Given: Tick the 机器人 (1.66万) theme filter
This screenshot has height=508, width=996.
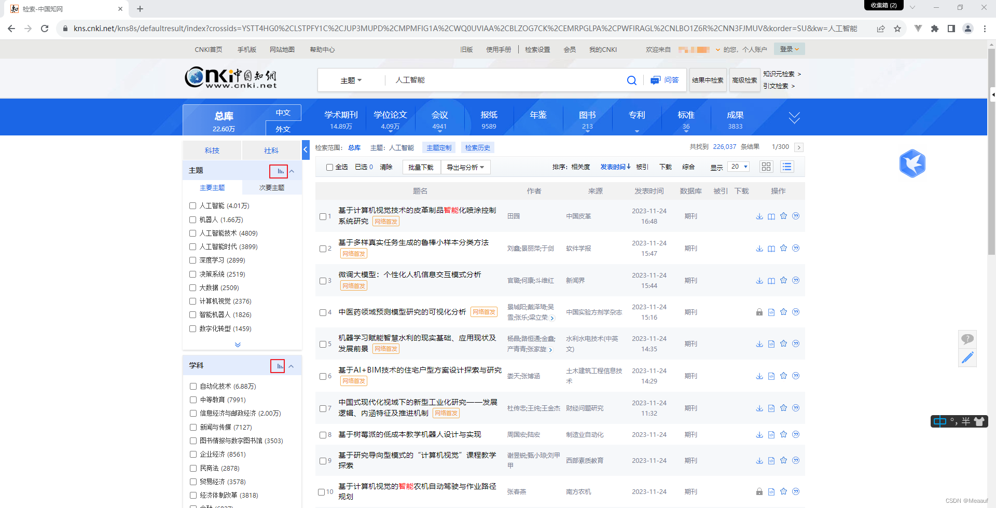Looking at the screenshot, I should 192,220.
